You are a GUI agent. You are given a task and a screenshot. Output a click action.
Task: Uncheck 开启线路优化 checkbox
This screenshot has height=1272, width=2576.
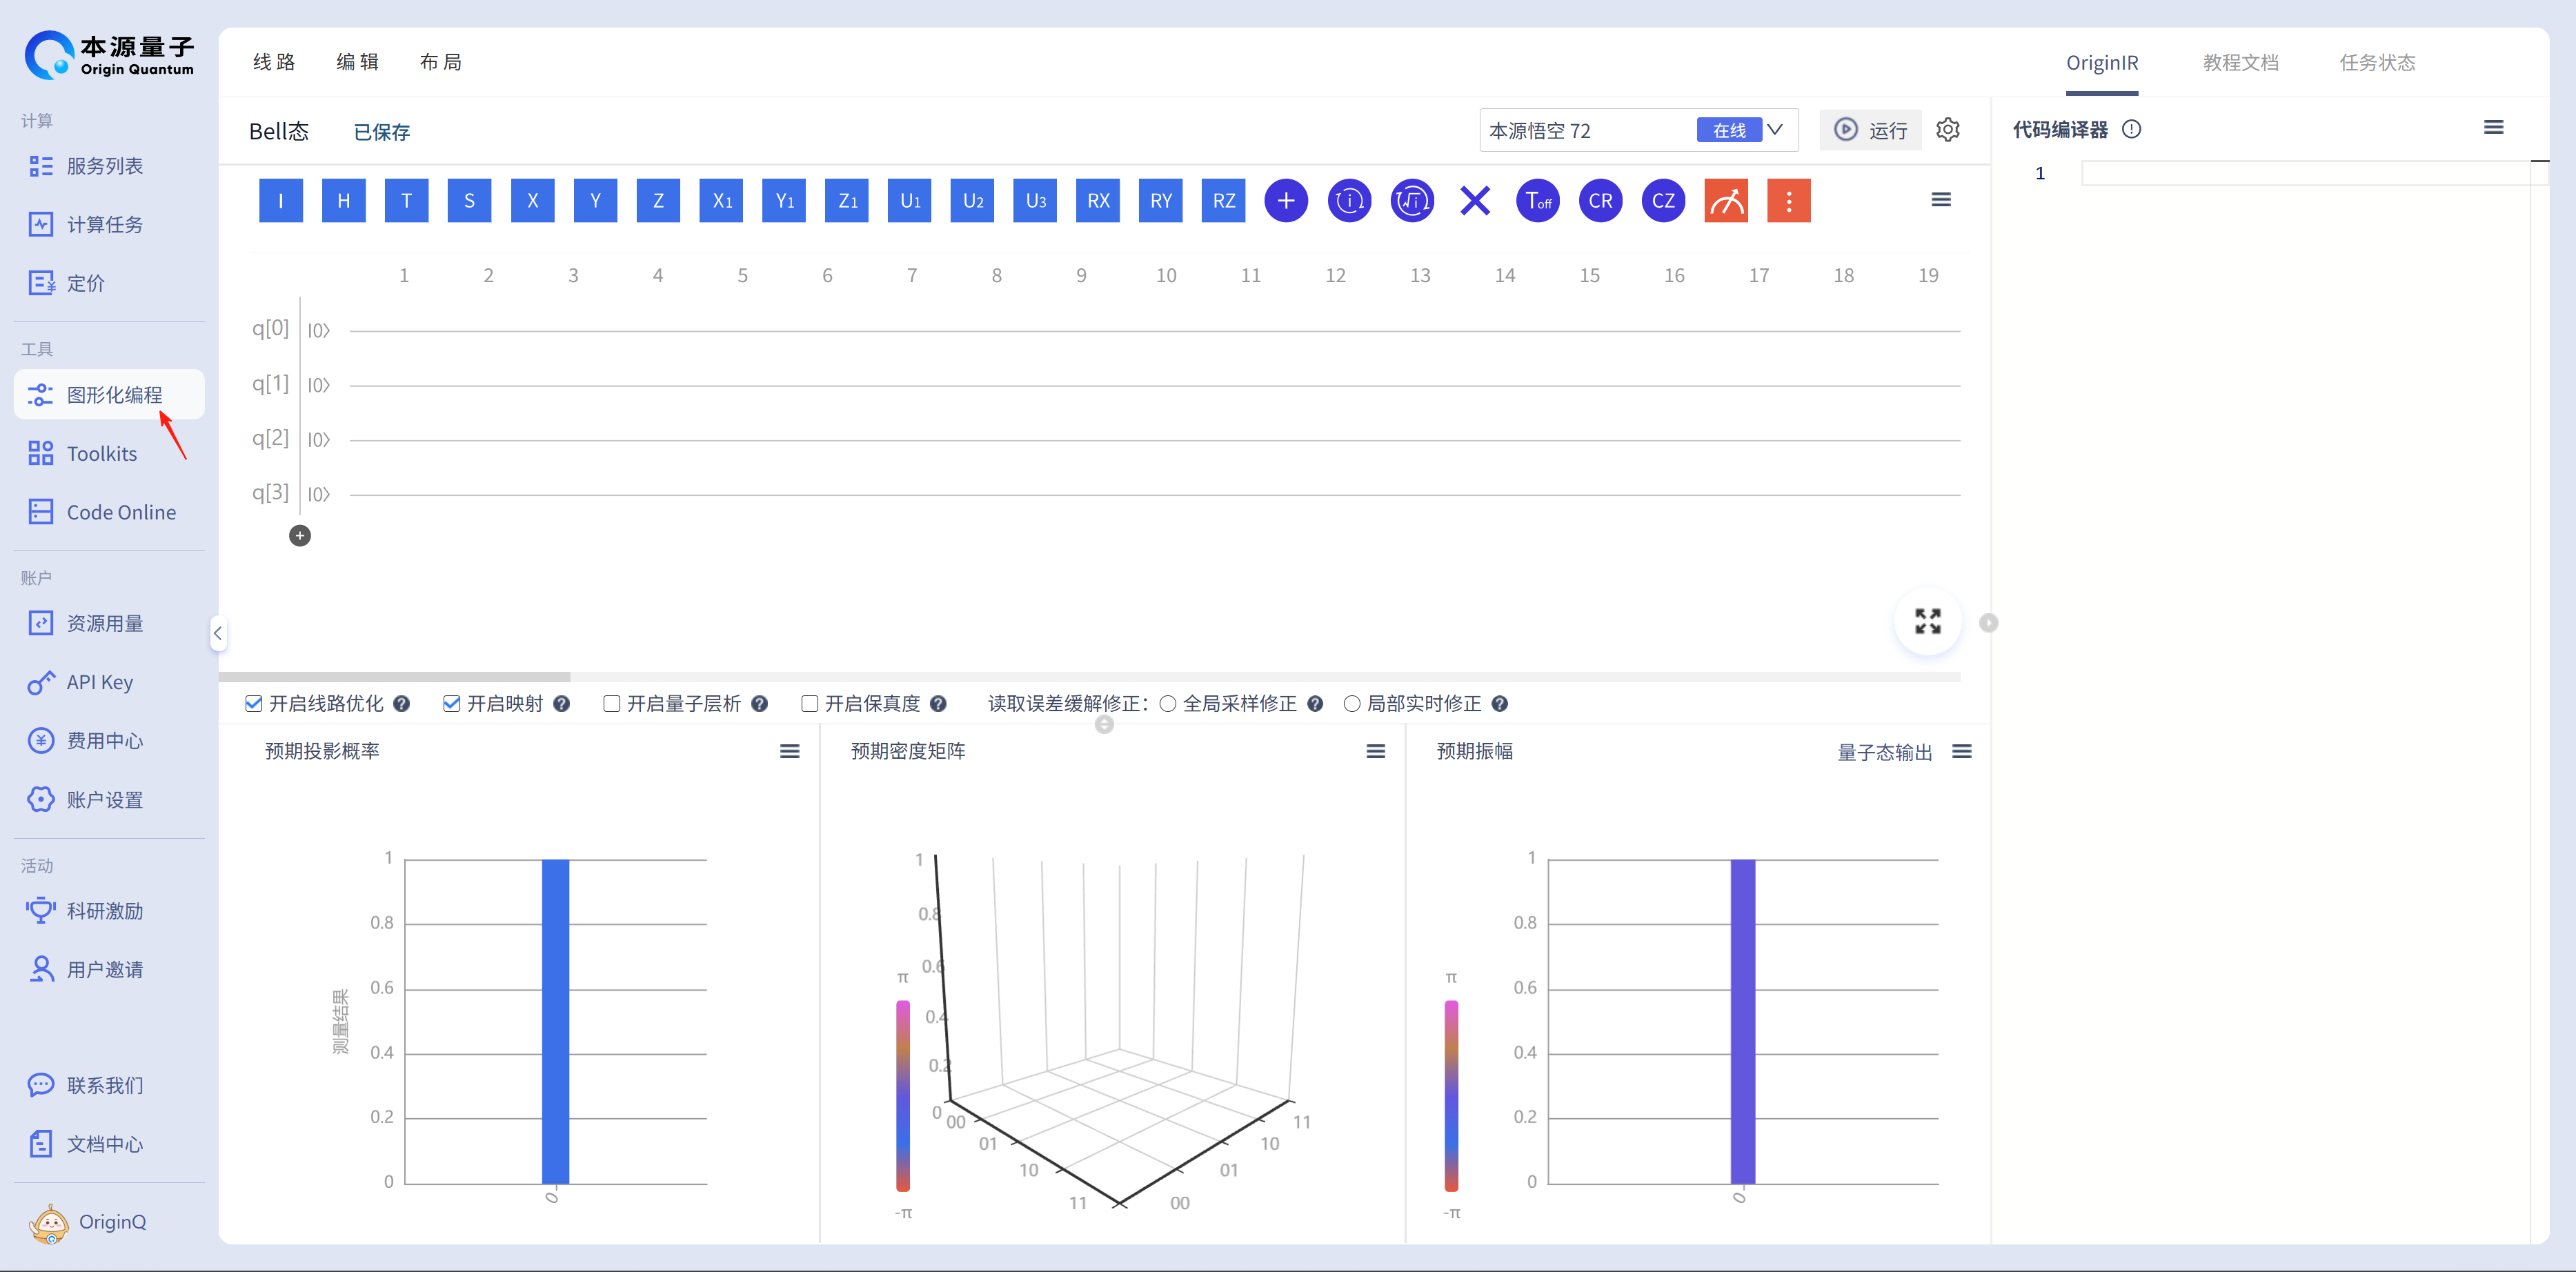coord(254,704)
